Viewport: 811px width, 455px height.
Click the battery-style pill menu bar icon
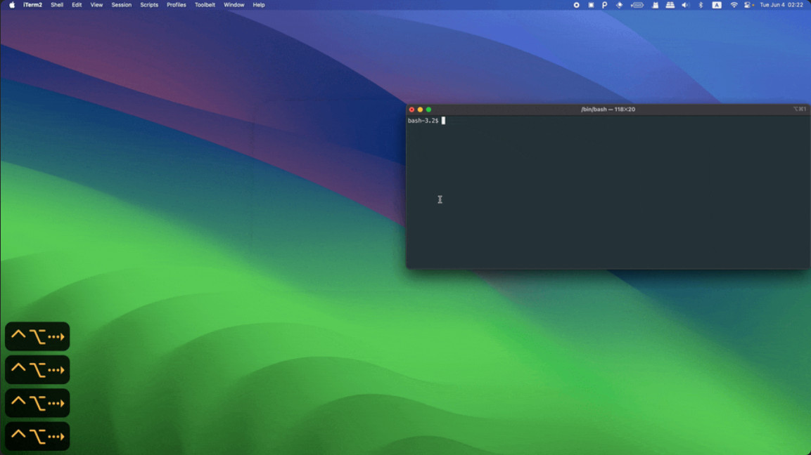coord(637,5)
